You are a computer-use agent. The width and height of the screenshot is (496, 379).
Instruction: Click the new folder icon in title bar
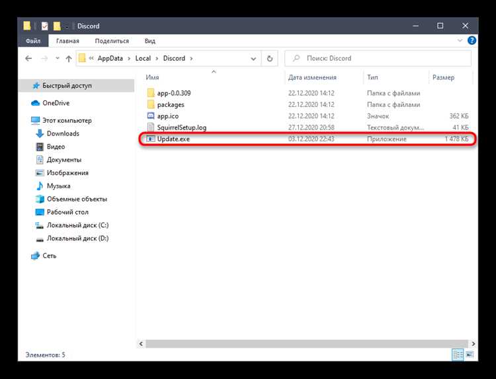(x=57, y=26)
